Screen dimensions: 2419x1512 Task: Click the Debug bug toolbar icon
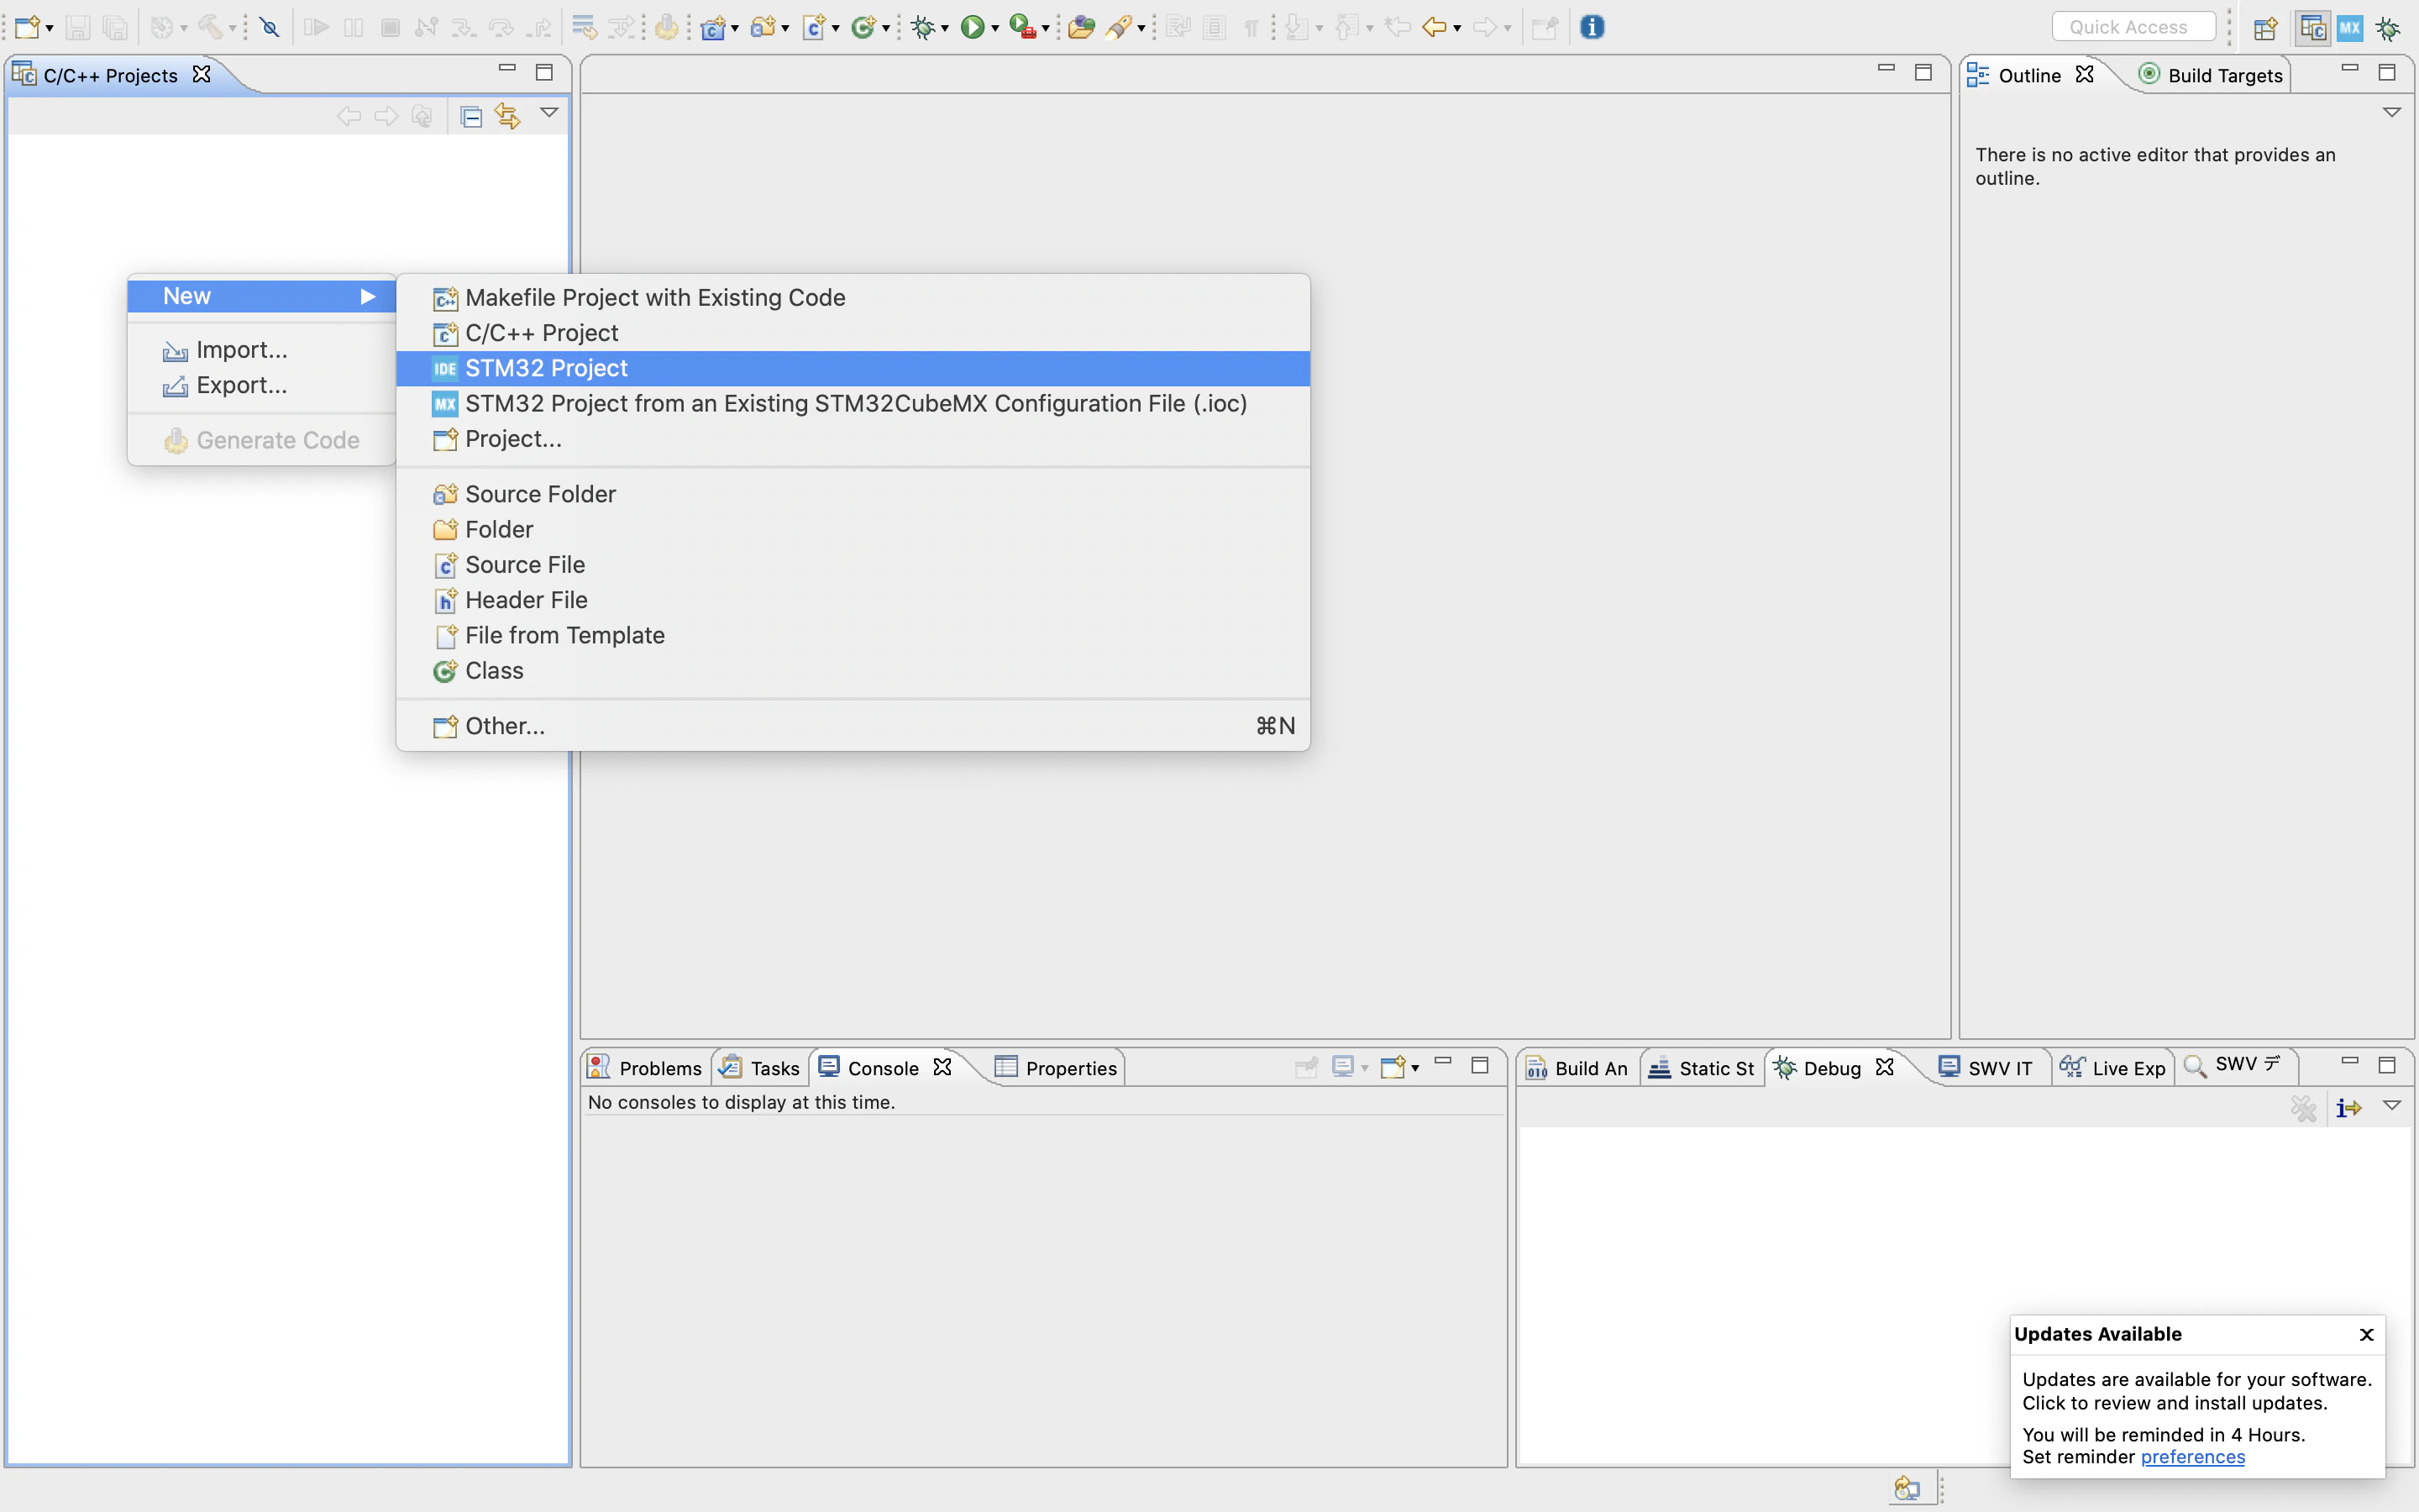pos(922,28)
